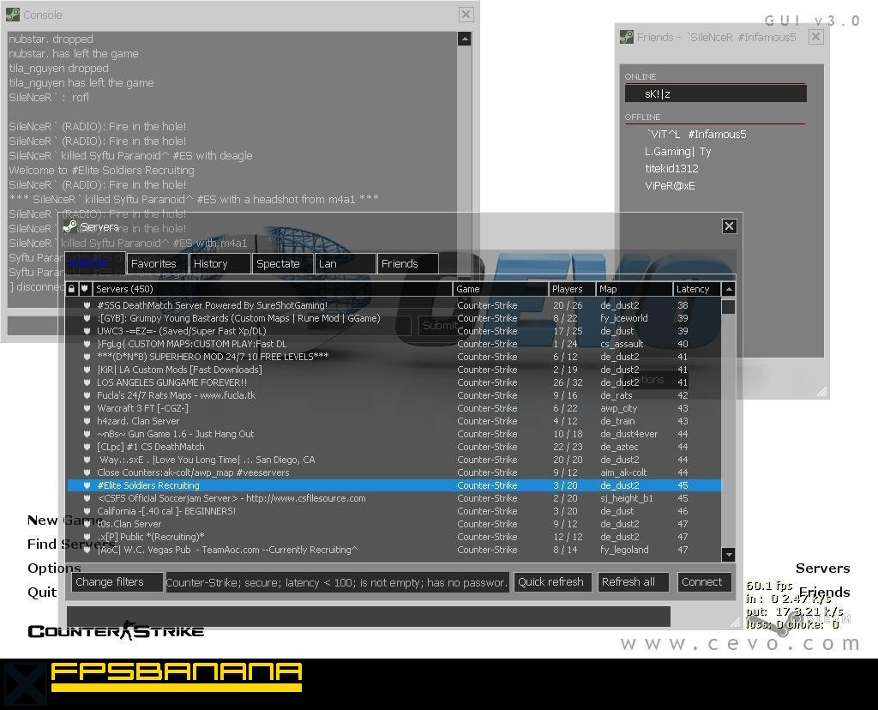Screen dimensions: 878x710
Task: Select [CLpc] #1 CS DeathMatch server
Action: pos(394,447)
